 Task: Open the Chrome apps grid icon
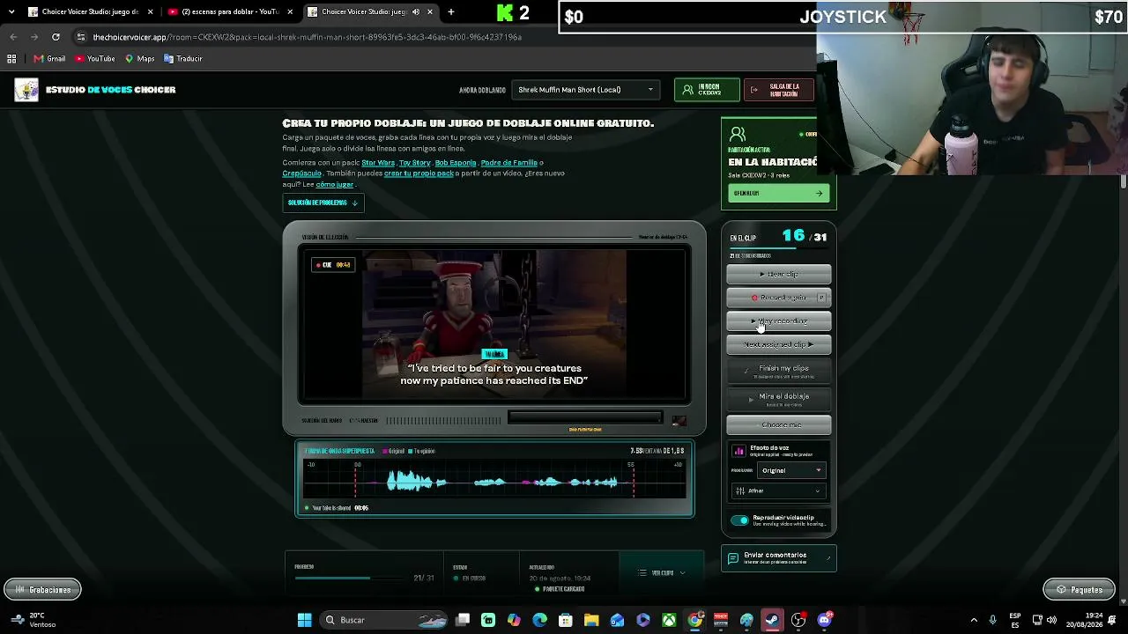(x=11, y=59)
